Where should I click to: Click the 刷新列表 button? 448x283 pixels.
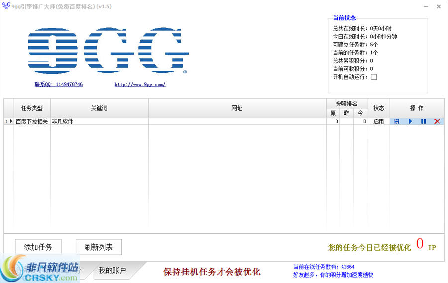pyautogui.click(x=99, y=247)
